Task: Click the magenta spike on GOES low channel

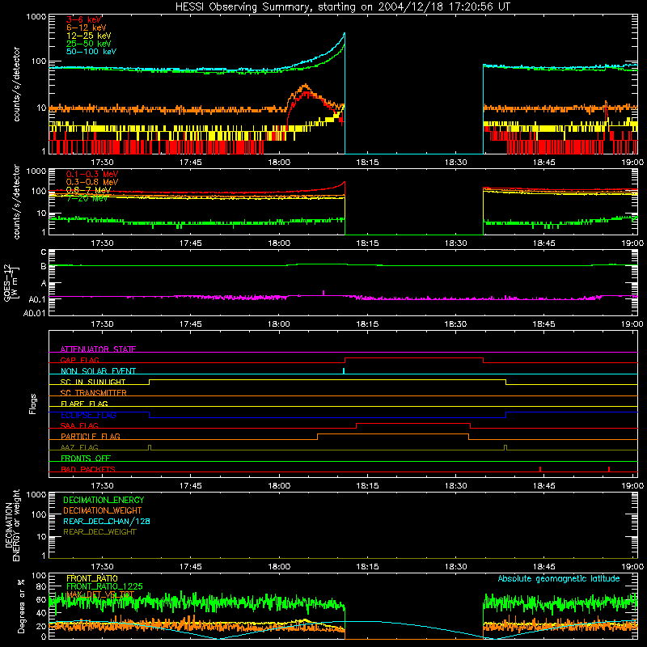Action: [x=323, y=293]
